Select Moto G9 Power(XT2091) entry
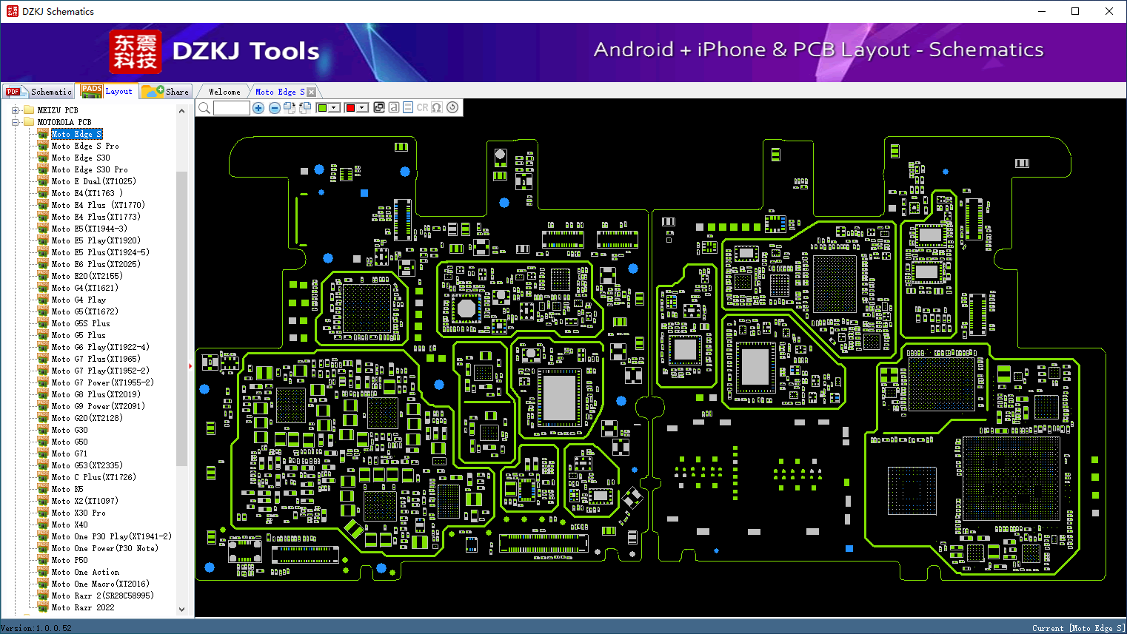 [x=98, y=406]
